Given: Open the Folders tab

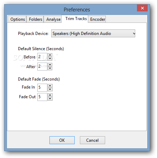Looking at the screenshot, I should click(35, 19).
